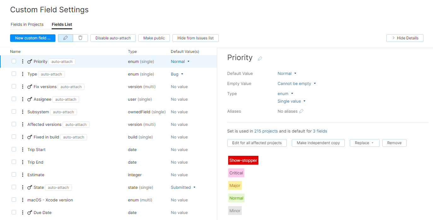Click the pencil icon next to No aliases
Viewport: 433px width, 220px height.
302,111
